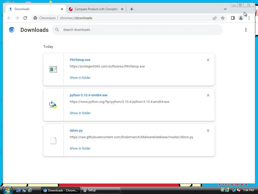This screenshot has width=258, height=194.
Task: Switch to Compare Product with Complete tab
Action: 96,9
